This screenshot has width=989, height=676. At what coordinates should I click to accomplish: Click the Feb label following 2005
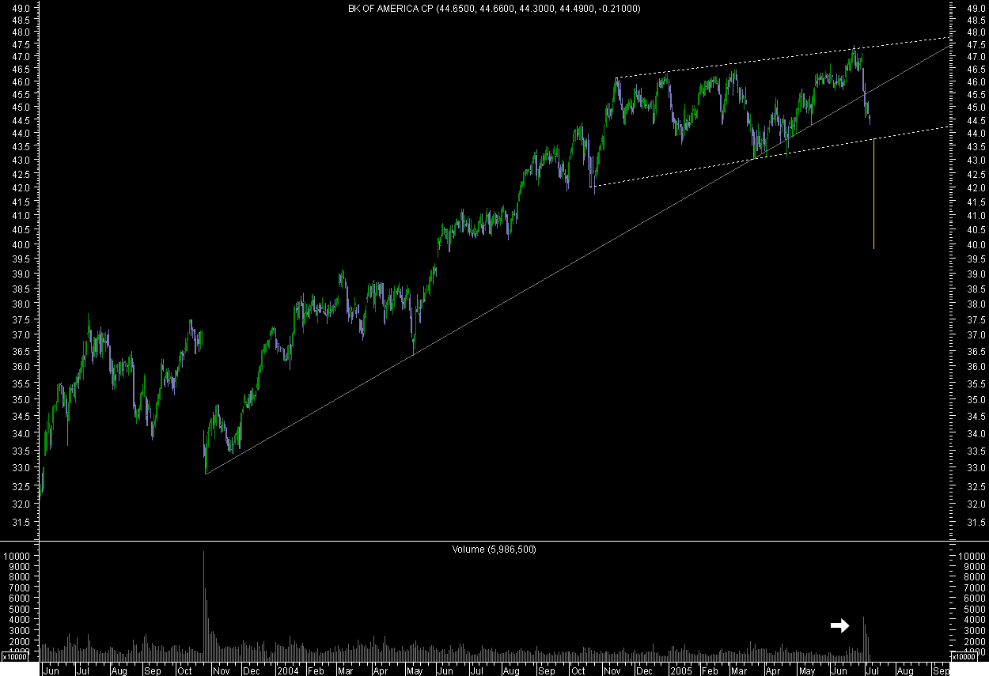pos(710,670)
